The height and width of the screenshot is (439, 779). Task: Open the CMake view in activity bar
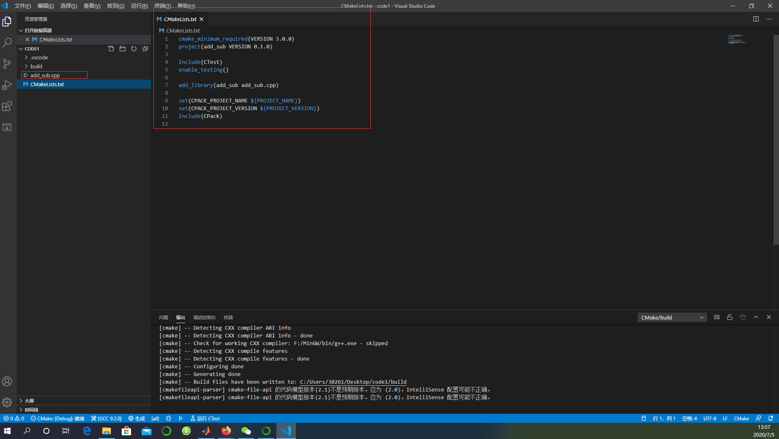7,127
